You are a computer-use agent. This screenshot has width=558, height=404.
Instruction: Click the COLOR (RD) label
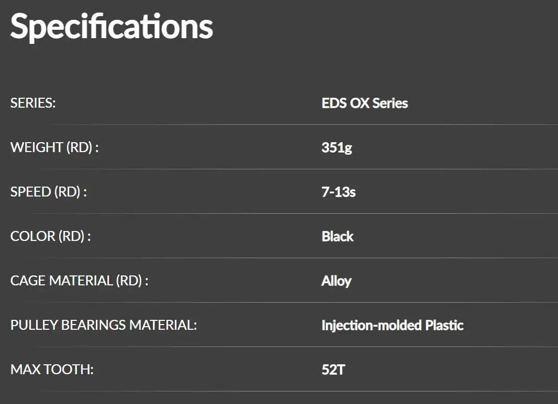pos(51,236)
